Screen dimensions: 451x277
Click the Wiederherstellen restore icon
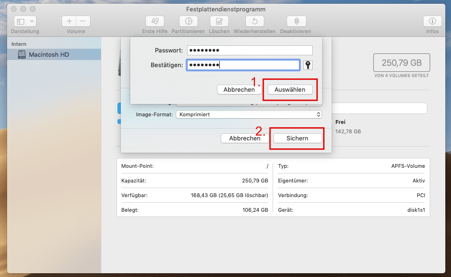click(255, 21)
